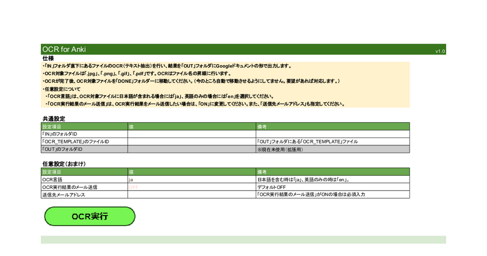The height and width of the screenshot is (256, 487).
Task: Select the「IN」のフォルダID label cell
Action: (84, 134)
